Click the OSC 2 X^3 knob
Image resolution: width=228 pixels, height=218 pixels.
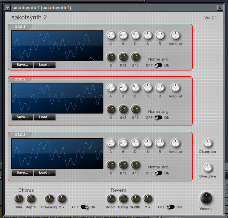135,109
